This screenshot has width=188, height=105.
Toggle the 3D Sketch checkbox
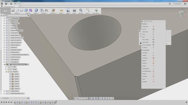(153, 48)
